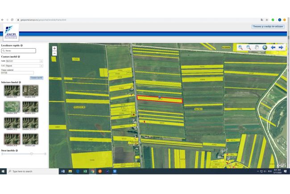Select the Ortofoto 2005 basemap thumbnail
This screenshot has width=290, height=194.
coord(12,91)
